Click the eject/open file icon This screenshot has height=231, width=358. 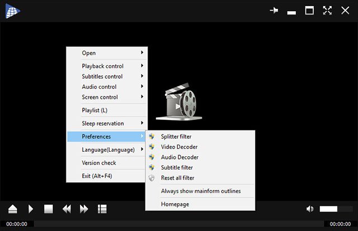12,209
